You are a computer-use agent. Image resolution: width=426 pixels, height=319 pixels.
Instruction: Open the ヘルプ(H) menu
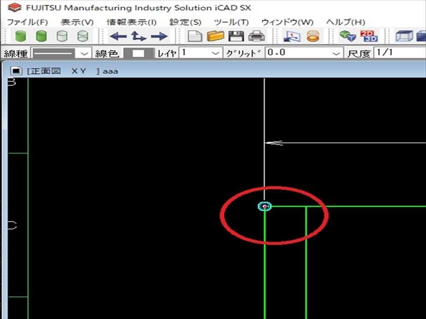click(x=346, y=22)
